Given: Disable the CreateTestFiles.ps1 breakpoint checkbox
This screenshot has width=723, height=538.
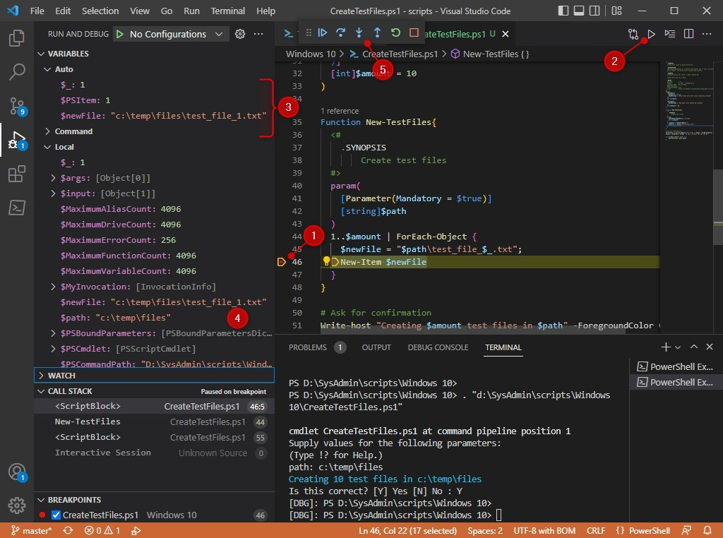Looking at the screenshot, I should coord(56,515).
